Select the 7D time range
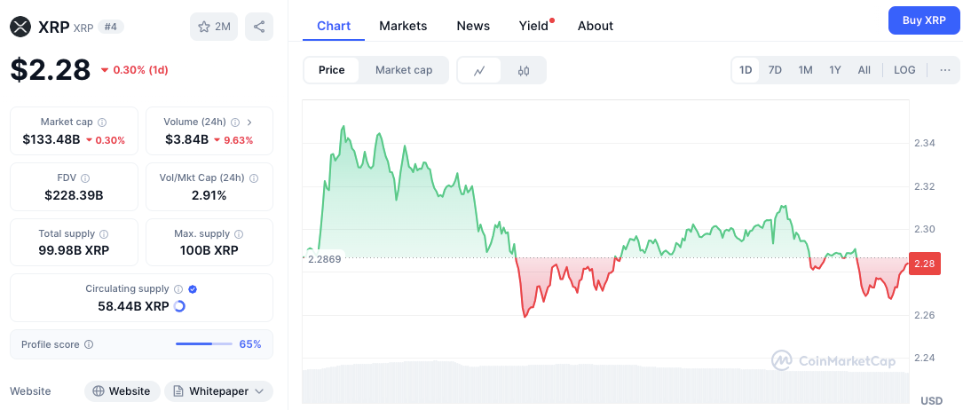 click(x=775, y=70)
